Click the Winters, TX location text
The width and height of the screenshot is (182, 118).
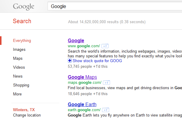(x=24, y=110)
